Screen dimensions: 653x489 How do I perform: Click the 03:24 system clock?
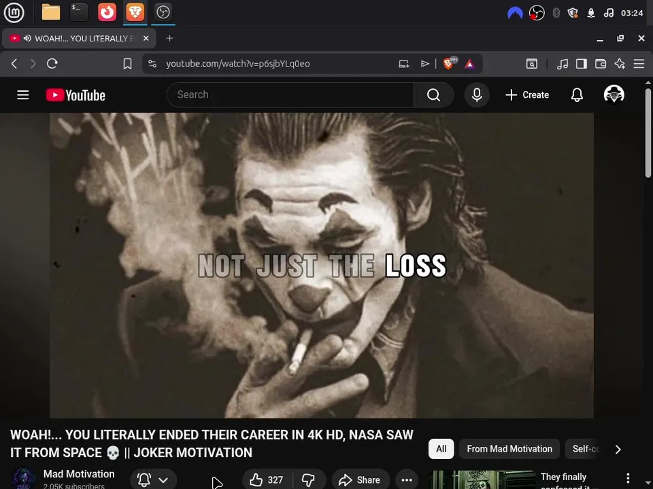[632, 13]
